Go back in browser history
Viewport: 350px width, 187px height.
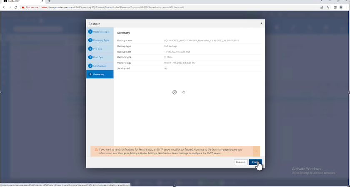click(4, 7)
